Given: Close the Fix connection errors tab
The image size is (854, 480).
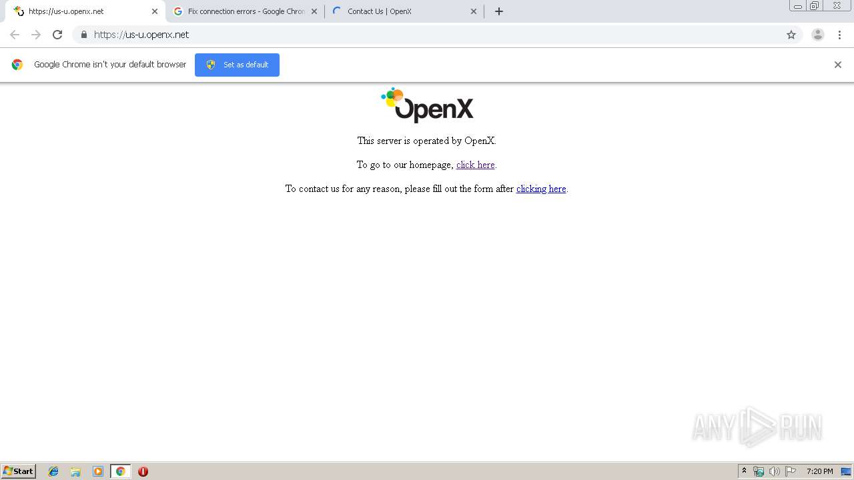Looking at the screenshot, I should 314,11.
